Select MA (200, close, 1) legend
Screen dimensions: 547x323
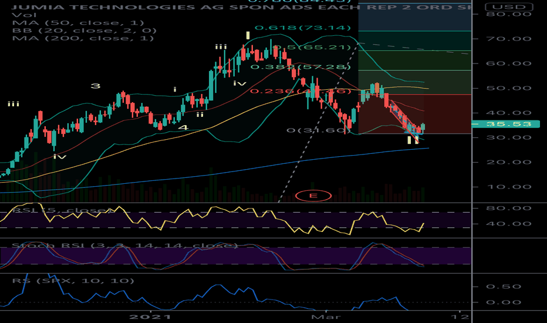[83, 38]
